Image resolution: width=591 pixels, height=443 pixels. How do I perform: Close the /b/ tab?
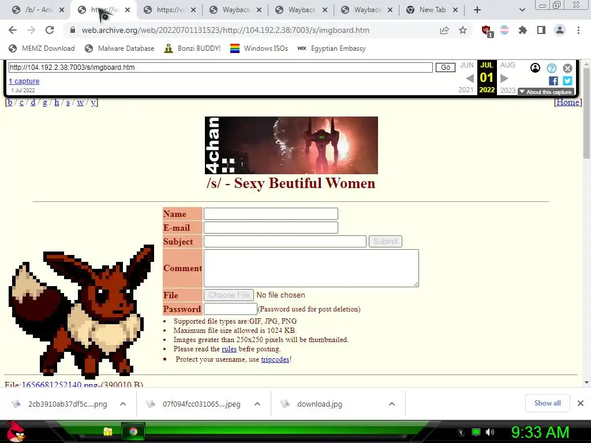point(62,10)
